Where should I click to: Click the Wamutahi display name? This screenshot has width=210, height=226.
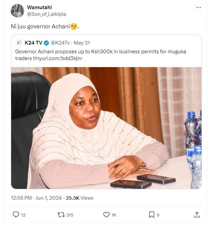[x=40, y=7]
